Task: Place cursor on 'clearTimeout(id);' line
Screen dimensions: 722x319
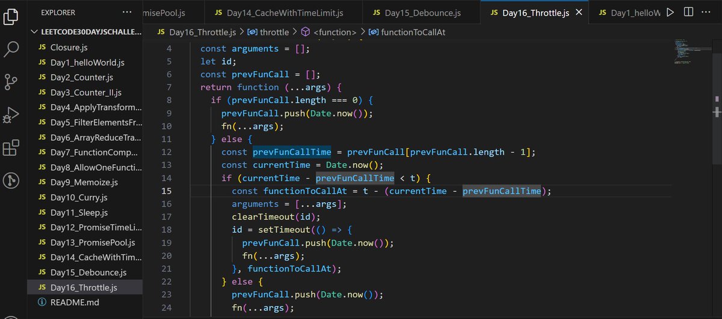Action: coord(276,217)
